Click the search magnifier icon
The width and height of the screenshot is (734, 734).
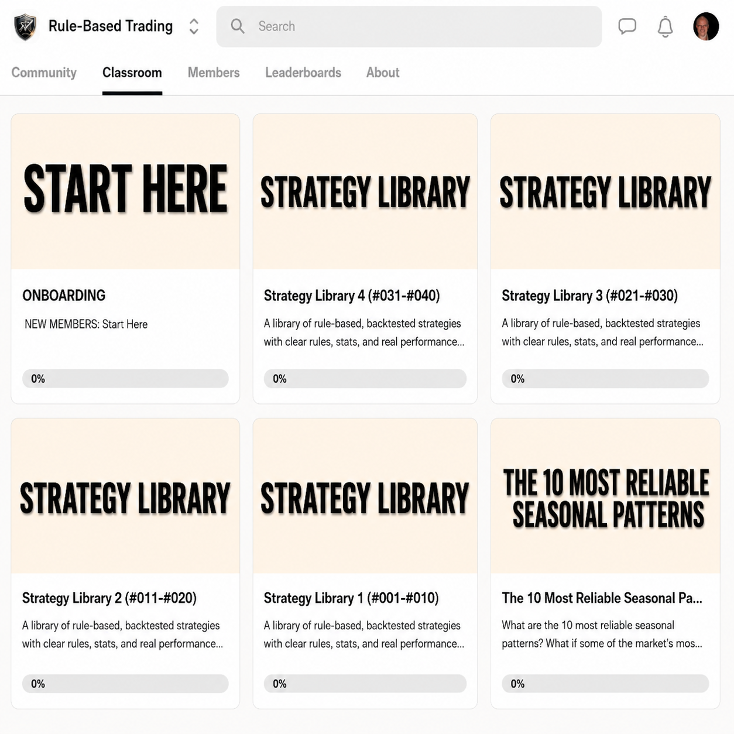pyautogui.click(x=237, y=26)
